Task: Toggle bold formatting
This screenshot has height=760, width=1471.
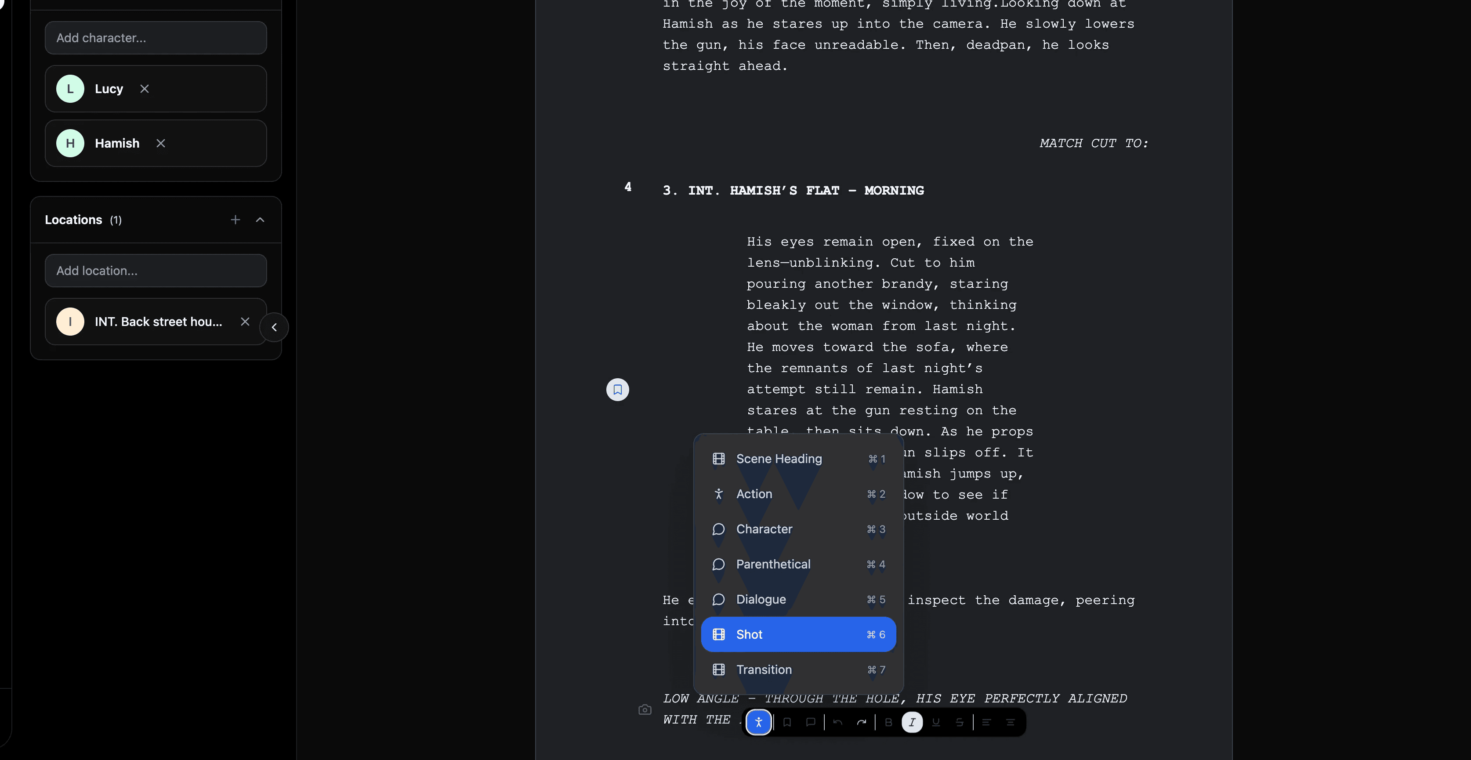Action: point(888,722)
